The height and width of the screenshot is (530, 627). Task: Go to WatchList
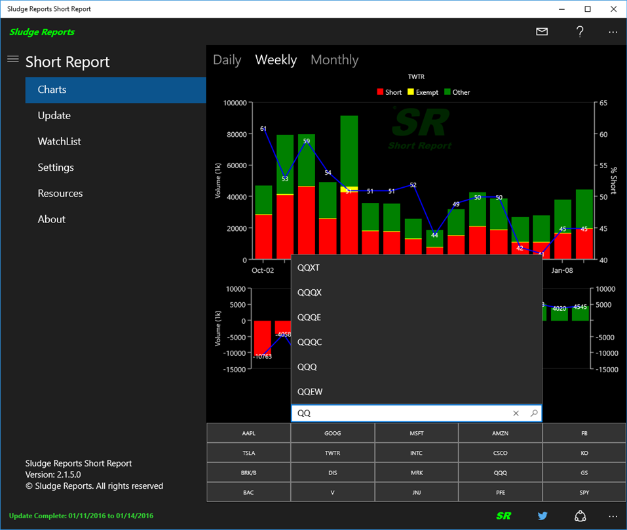[115, 141]
